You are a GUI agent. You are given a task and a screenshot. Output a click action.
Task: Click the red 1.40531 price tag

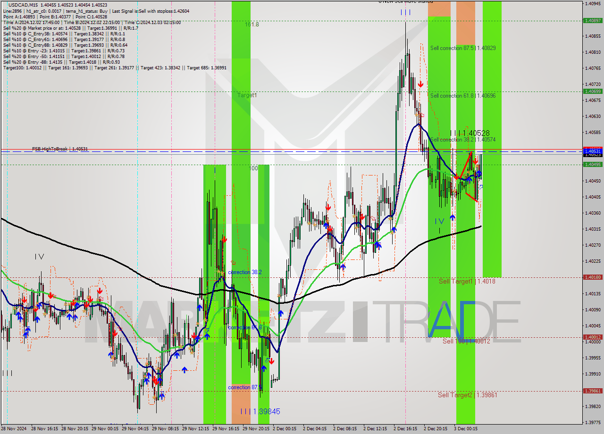pos(593,151)
